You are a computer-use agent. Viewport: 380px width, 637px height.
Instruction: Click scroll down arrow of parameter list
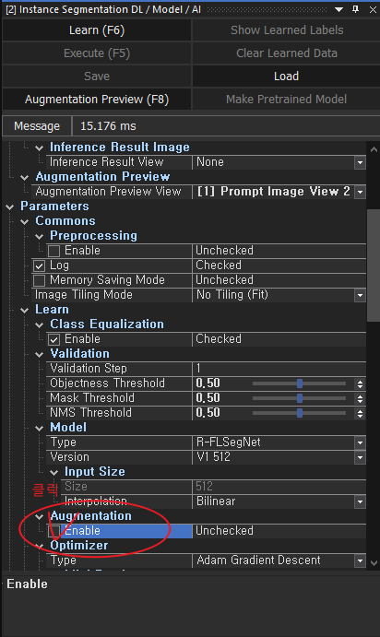click(x=374, y=563)
